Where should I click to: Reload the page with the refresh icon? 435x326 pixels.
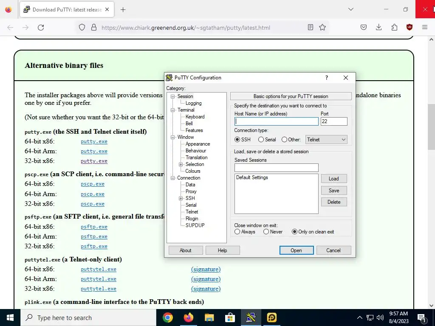coord(41,28)
